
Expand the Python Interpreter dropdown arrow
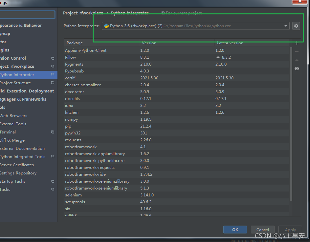(286, 26)
